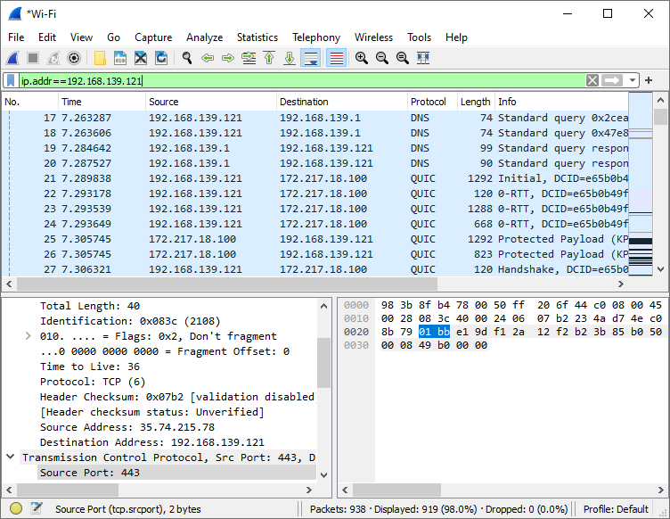Open the Statistics menu
Viewport: 670px width, 519px height.
pyautogui.click(x=257, y=37)
